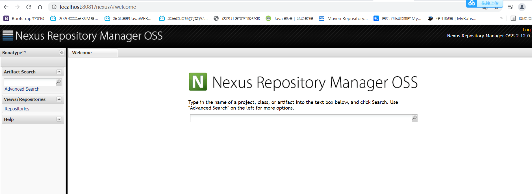
Task: Collapse the Views/Repositories section
Action: (x=59, y=99)
